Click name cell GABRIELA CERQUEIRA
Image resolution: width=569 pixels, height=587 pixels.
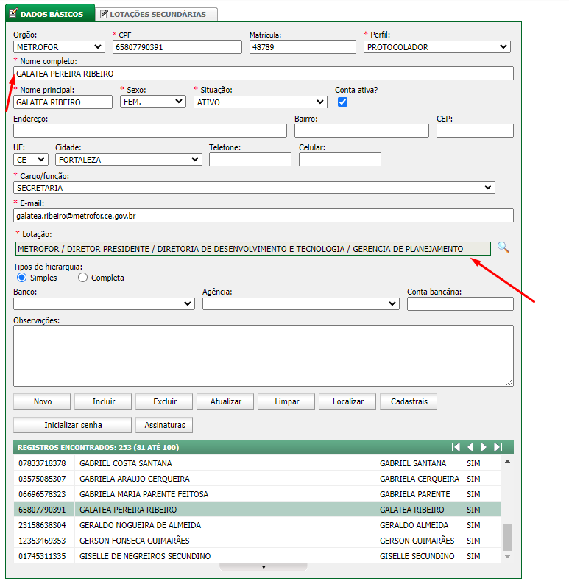coord(420,479)
